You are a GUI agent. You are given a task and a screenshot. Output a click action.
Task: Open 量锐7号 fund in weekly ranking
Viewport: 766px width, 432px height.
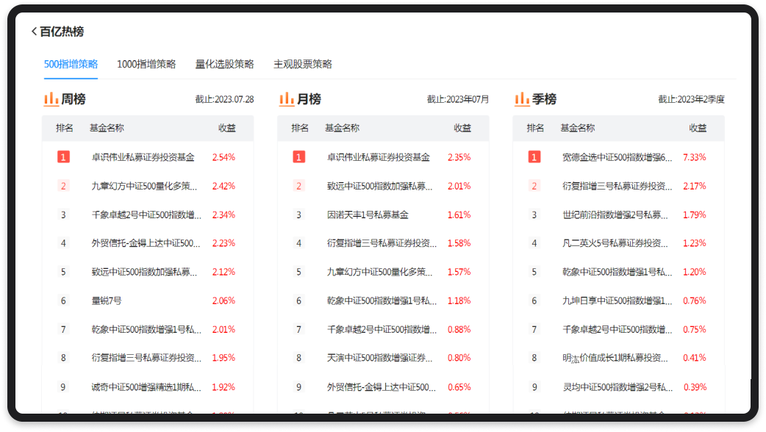tap(107, 300)
